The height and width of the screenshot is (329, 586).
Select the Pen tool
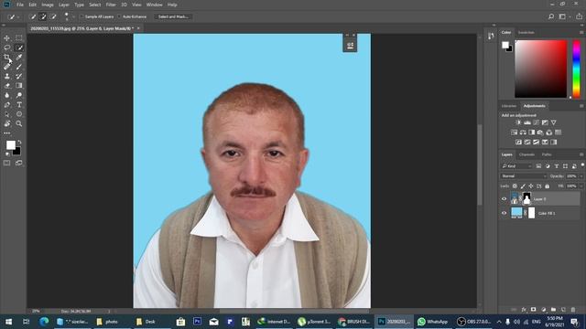click(6, 105)
